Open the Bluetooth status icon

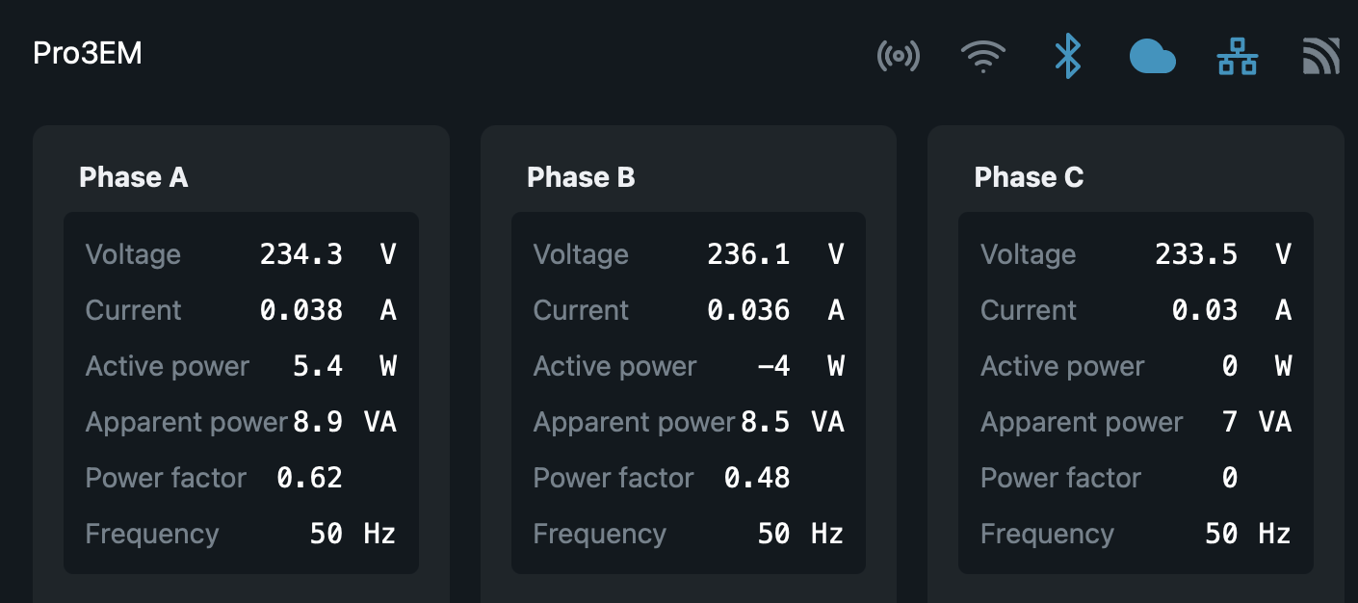click(x=1067, y=56)
